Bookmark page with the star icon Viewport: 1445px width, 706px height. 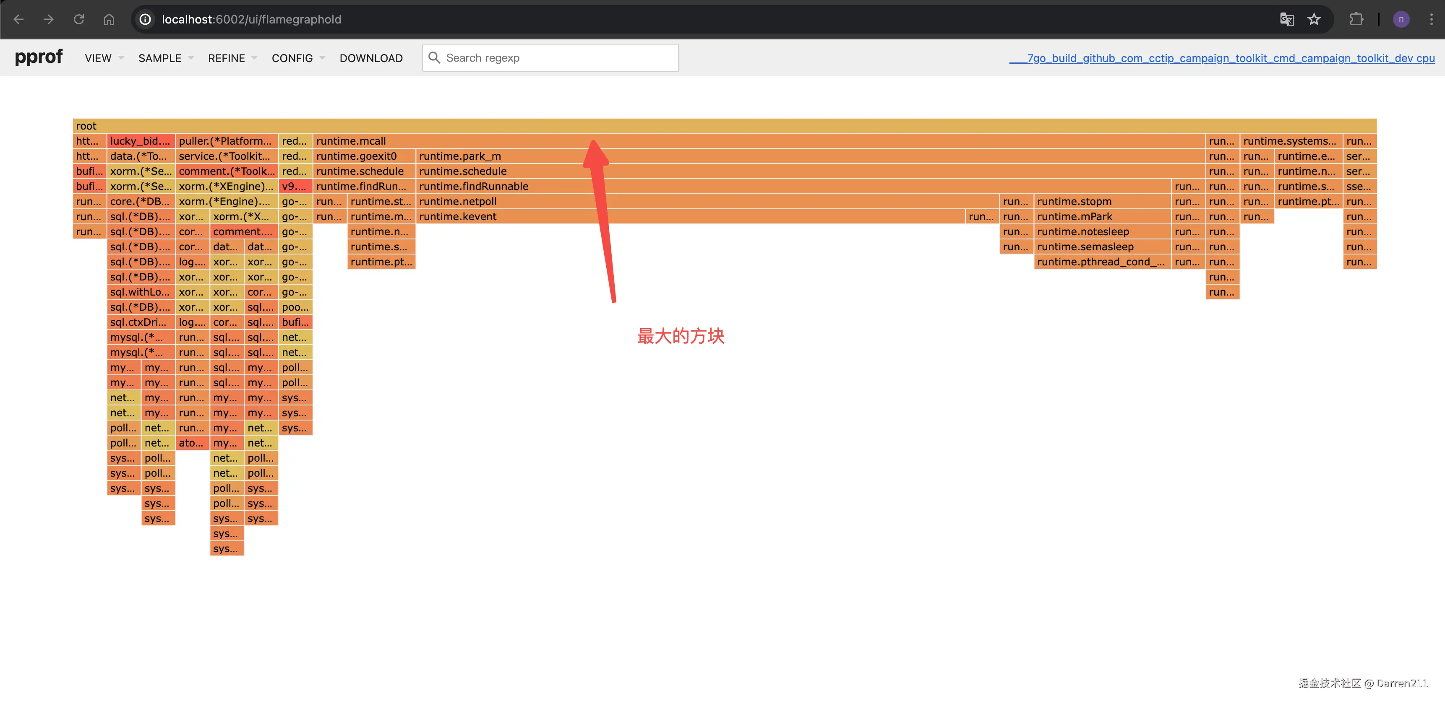click(1314, 19)
